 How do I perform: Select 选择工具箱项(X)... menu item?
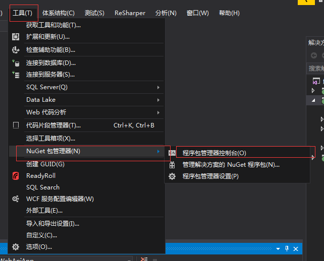(50, 139)
